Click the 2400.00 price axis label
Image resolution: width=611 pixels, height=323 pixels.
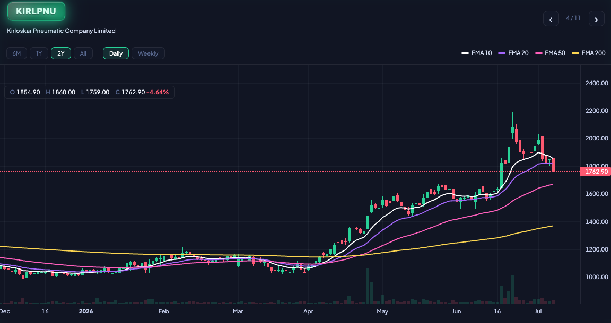597,83
